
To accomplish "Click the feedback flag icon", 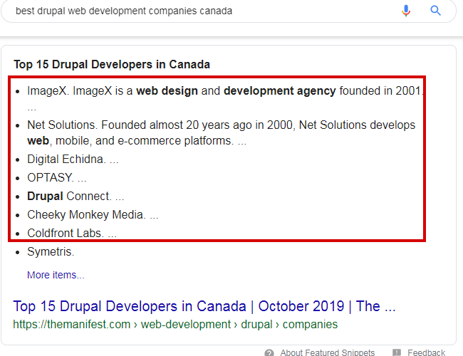I will click(397, 352).
